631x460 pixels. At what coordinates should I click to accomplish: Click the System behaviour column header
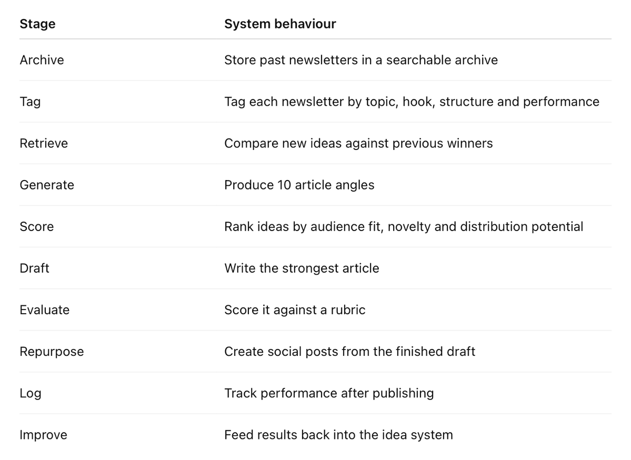pyautogui.click(x=279, y=24)
